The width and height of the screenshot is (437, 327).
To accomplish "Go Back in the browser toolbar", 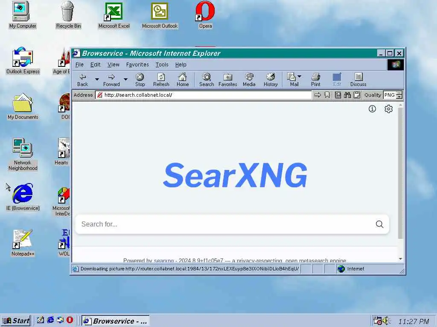I will pyautogui.click(x=82, y=80).
